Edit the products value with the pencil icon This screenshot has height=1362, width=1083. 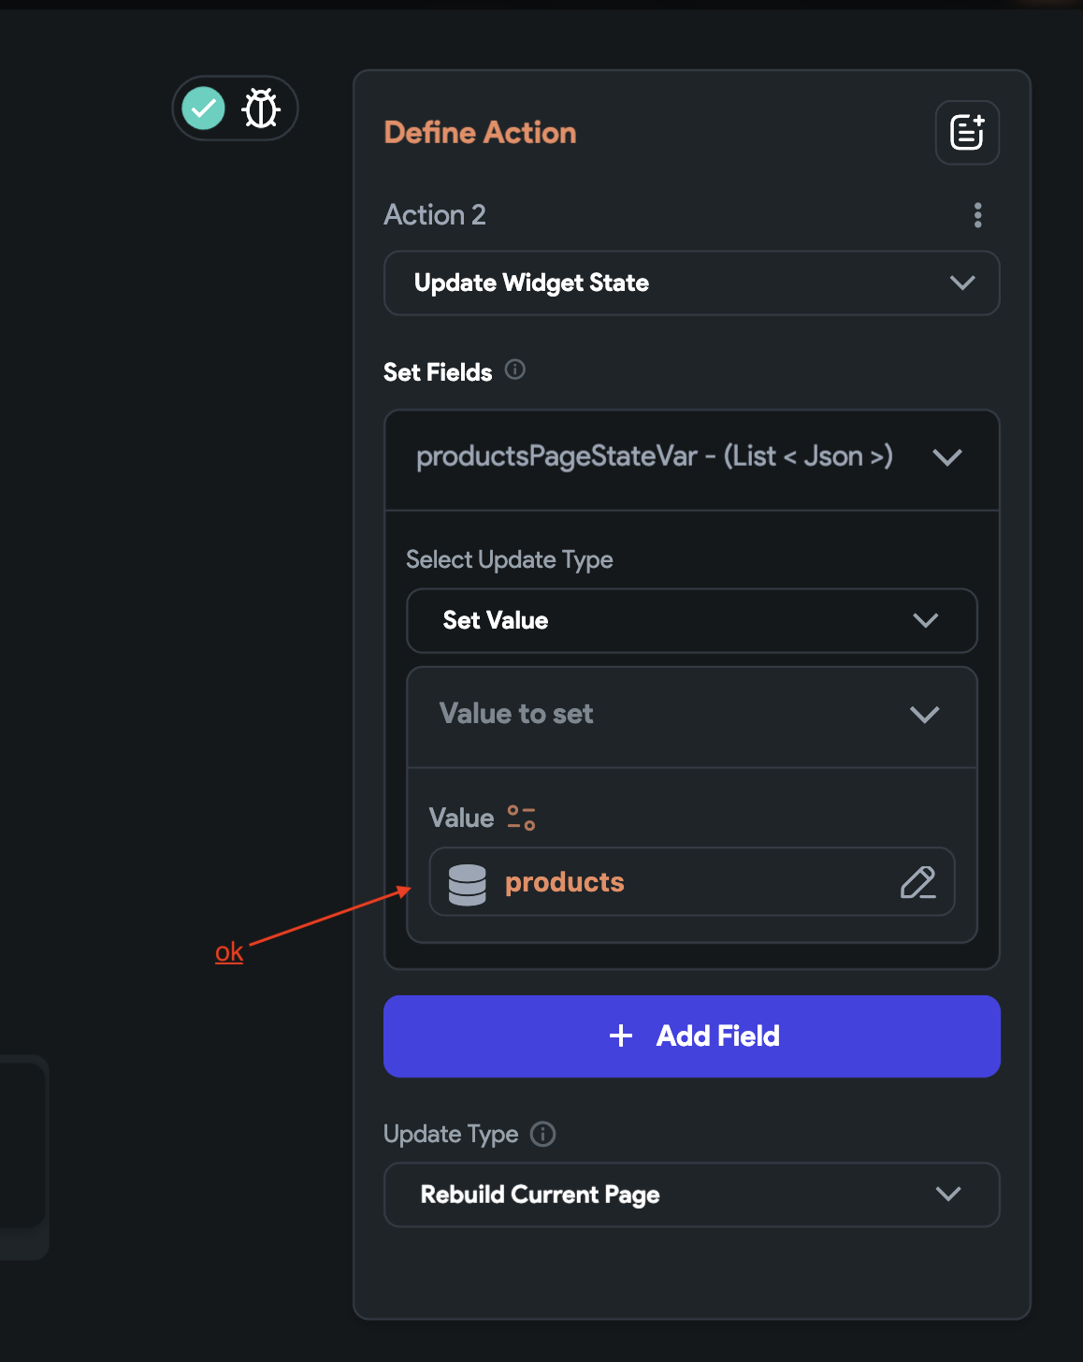pos(919,882)
